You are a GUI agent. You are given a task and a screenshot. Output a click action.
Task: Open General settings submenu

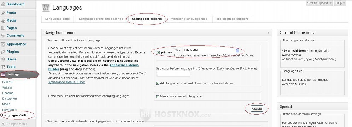pos(8,82)
